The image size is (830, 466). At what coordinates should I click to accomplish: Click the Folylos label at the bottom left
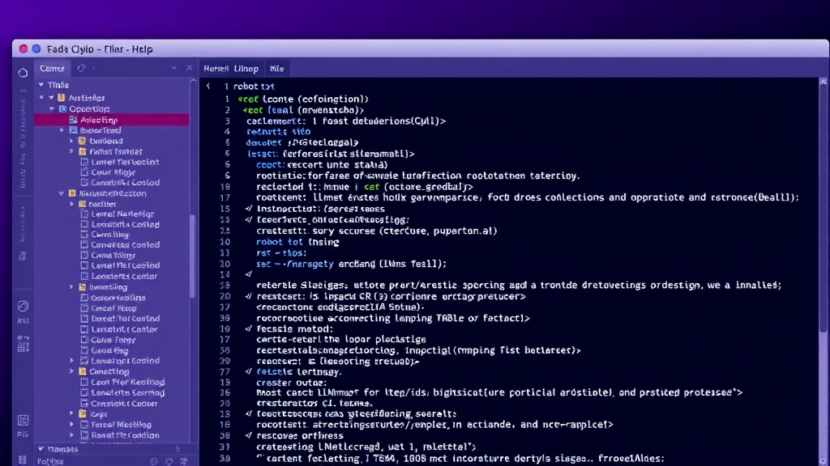50,461
